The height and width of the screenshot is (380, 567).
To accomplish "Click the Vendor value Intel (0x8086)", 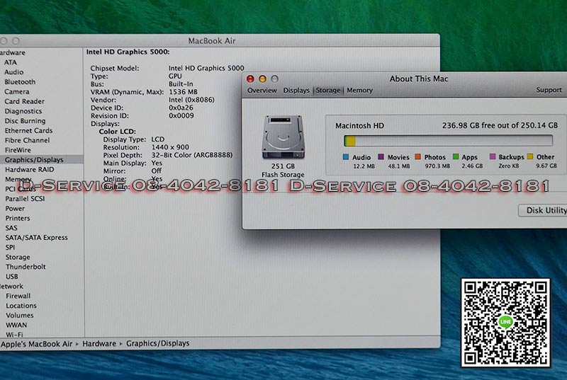I will click(191, 100).
